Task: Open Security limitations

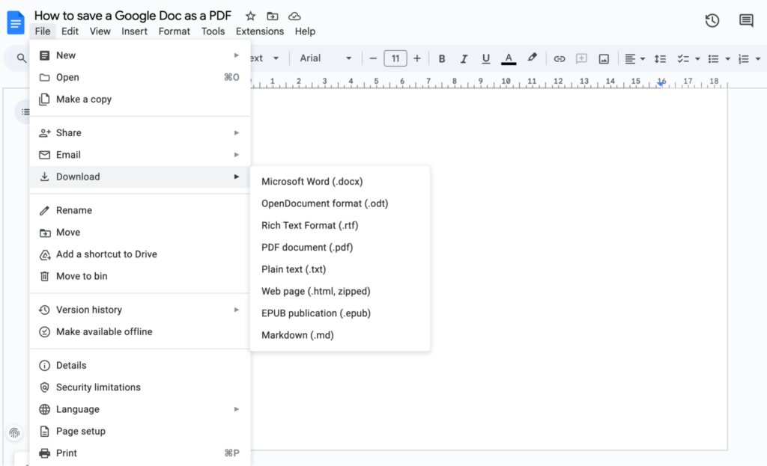Action: [x=140, y=387]
